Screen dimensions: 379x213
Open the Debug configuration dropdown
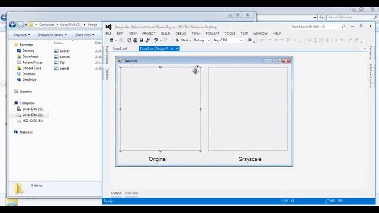[x=201, y=40]
